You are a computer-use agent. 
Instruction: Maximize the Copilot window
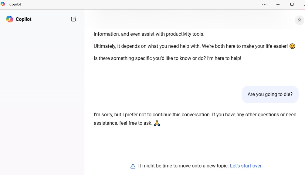(292, 4)
